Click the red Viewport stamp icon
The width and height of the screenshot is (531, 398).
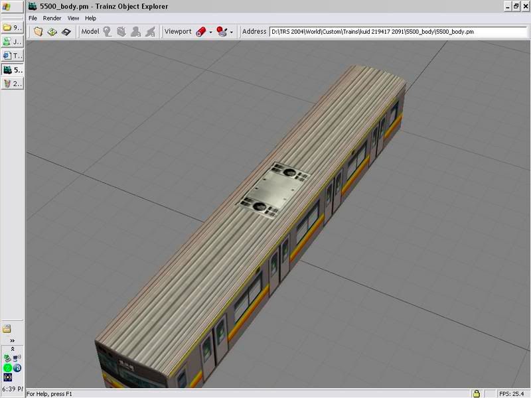click(x=222, y=31)
